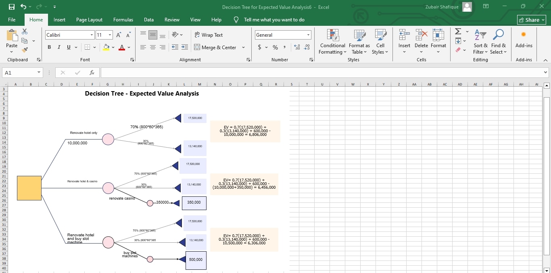Select the Wrap Text command
Screen dimensions: 551x273
[x=209, y=35]
